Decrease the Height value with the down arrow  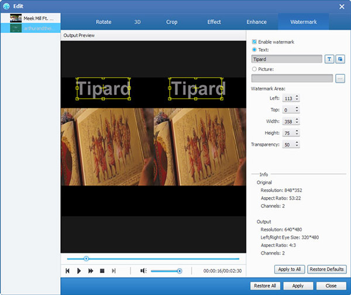coord(297,134)
